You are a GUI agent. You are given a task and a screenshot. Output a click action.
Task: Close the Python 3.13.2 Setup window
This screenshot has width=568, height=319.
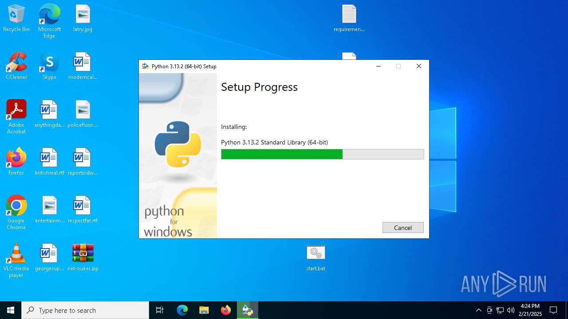coord(418,66)
